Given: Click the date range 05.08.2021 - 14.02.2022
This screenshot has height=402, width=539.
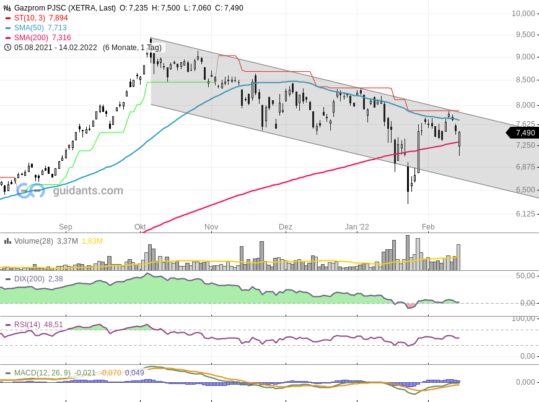Looking at the screenshot, I should coord(56,48).
